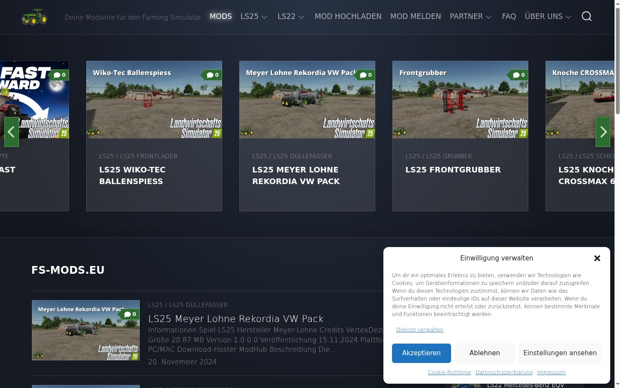Open the LS25 navigation item
The image size is (621, 388).
[249, 16]
